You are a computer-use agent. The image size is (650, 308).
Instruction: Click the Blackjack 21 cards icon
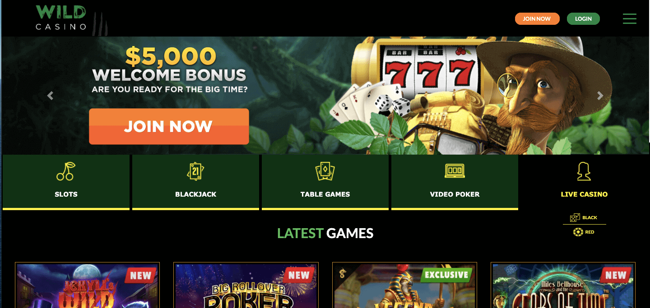195,171
